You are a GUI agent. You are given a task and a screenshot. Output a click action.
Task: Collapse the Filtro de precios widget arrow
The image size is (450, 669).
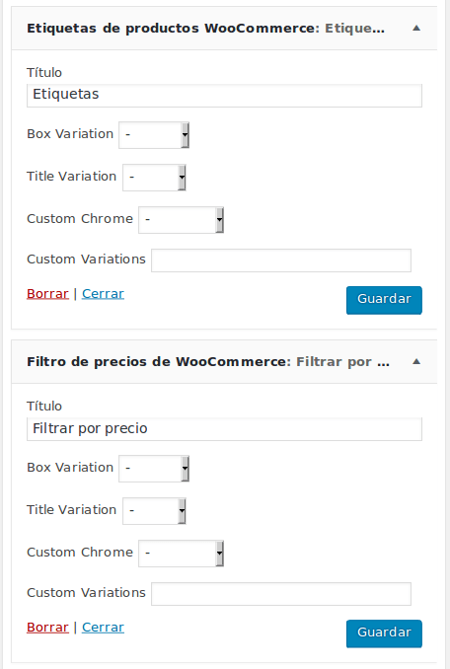416,362
